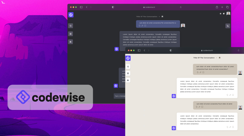Open the grid apps icon in dark window sidebar
Screen dimensions: 244x136
(x=71, y=34)
